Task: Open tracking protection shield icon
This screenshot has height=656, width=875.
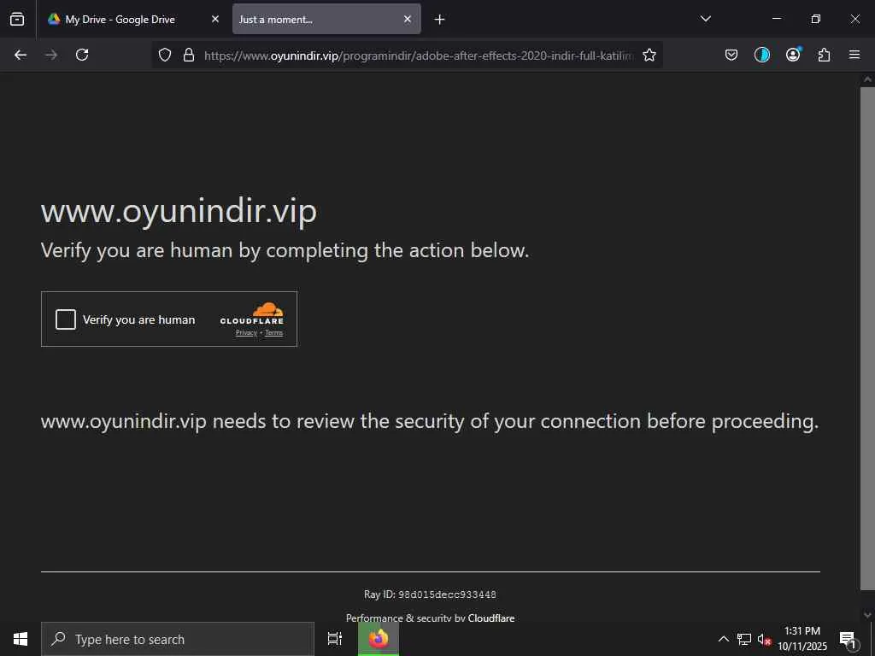Action: pyautogui.click(x=165, y=55)
